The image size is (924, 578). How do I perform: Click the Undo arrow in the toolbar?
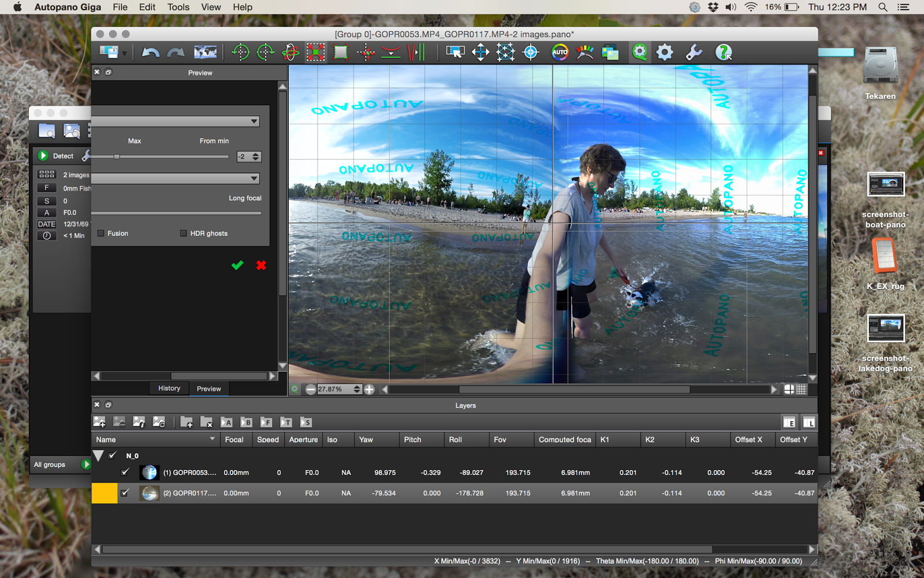pos(151,53)
